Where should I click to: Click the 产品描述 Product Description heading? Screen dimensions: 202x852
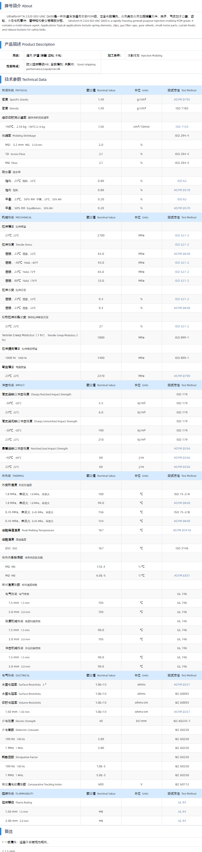[29, 44]
